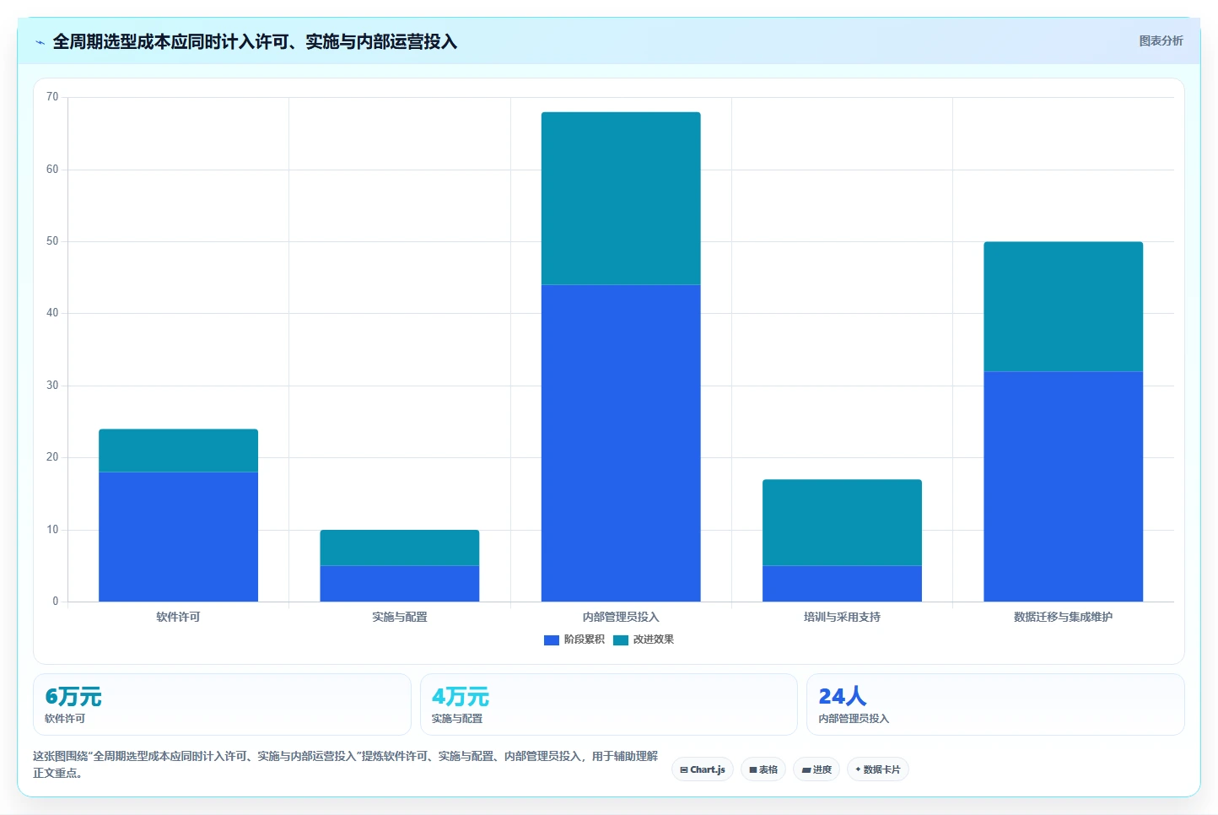Click the y-axis value 50
This screenshot has width=1218, height=815.
click(x=52, y=241)
